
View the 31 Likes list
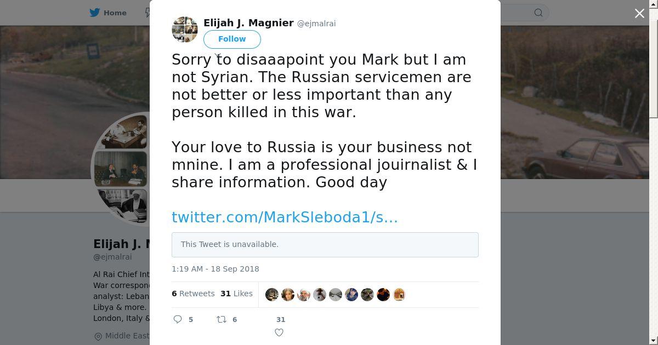tap(236, 294)
